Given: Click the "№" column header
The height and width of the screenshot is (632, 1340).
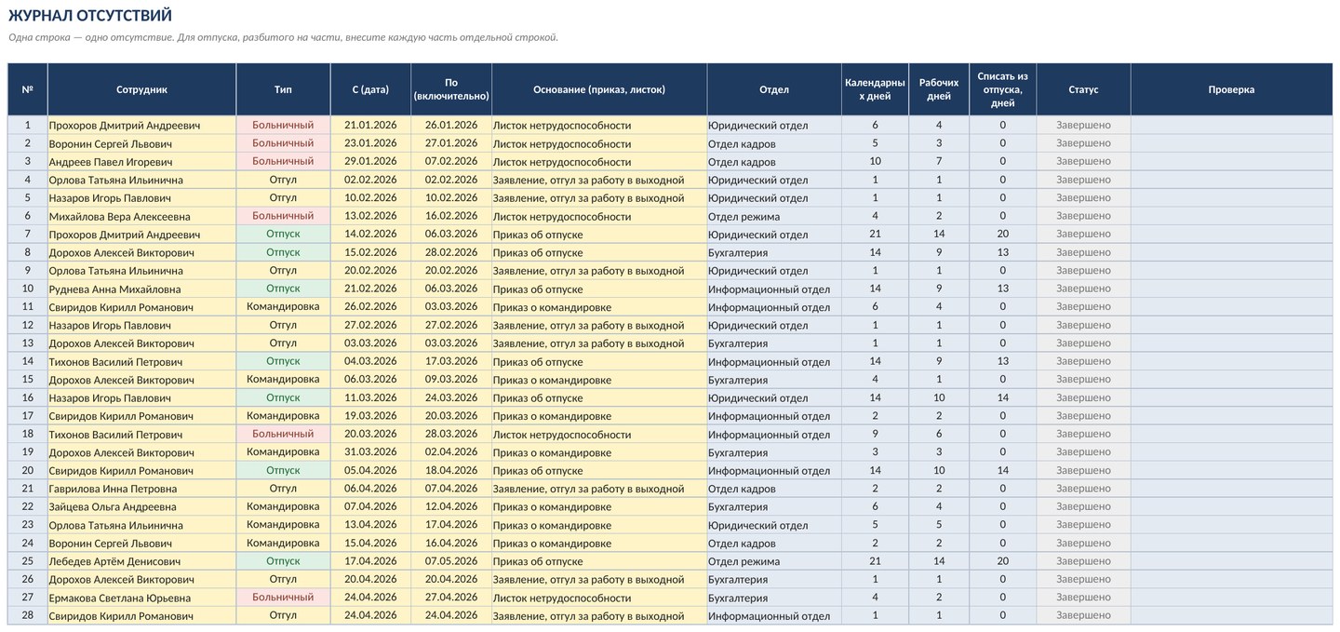Looking at the screenshot, I should [27, 89].
